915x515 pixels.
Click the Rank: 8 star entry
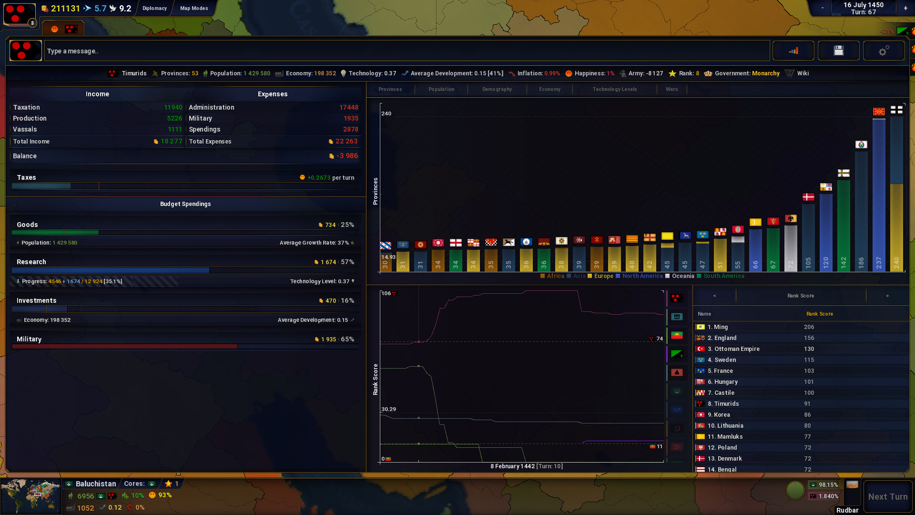(684, 73)
